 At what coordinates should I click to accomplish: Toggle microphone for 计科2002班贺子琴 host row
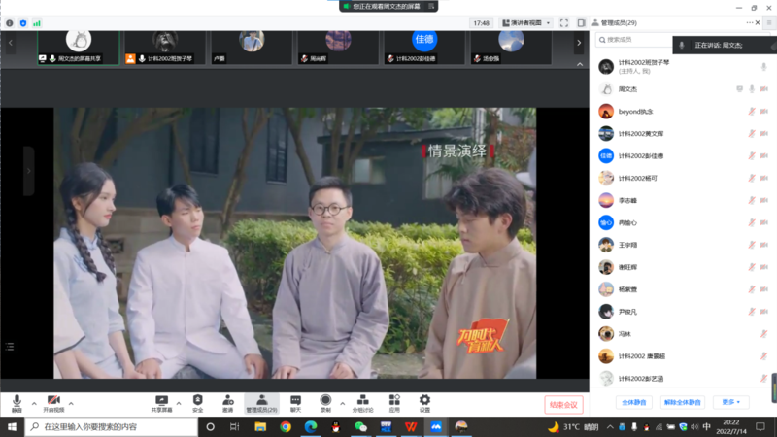click(x=763, y=67)
